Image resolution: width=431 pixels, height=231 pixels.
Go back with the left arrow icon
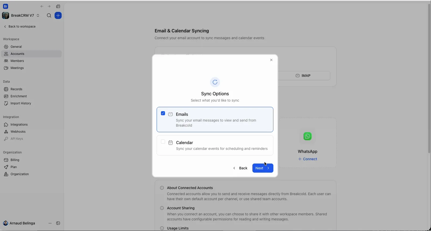point(42,6)
